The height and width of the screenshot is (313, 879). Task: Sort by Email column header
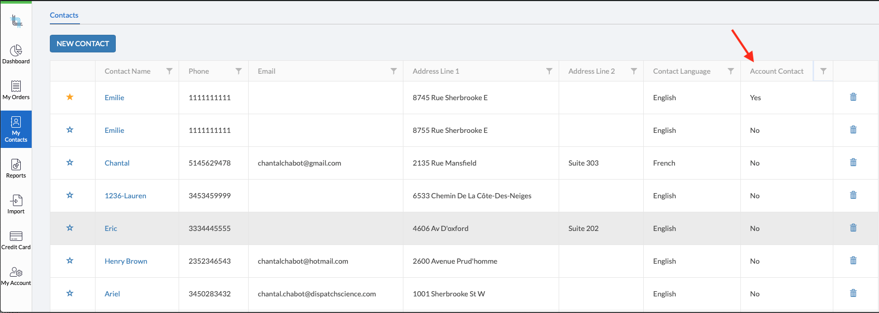267,71
